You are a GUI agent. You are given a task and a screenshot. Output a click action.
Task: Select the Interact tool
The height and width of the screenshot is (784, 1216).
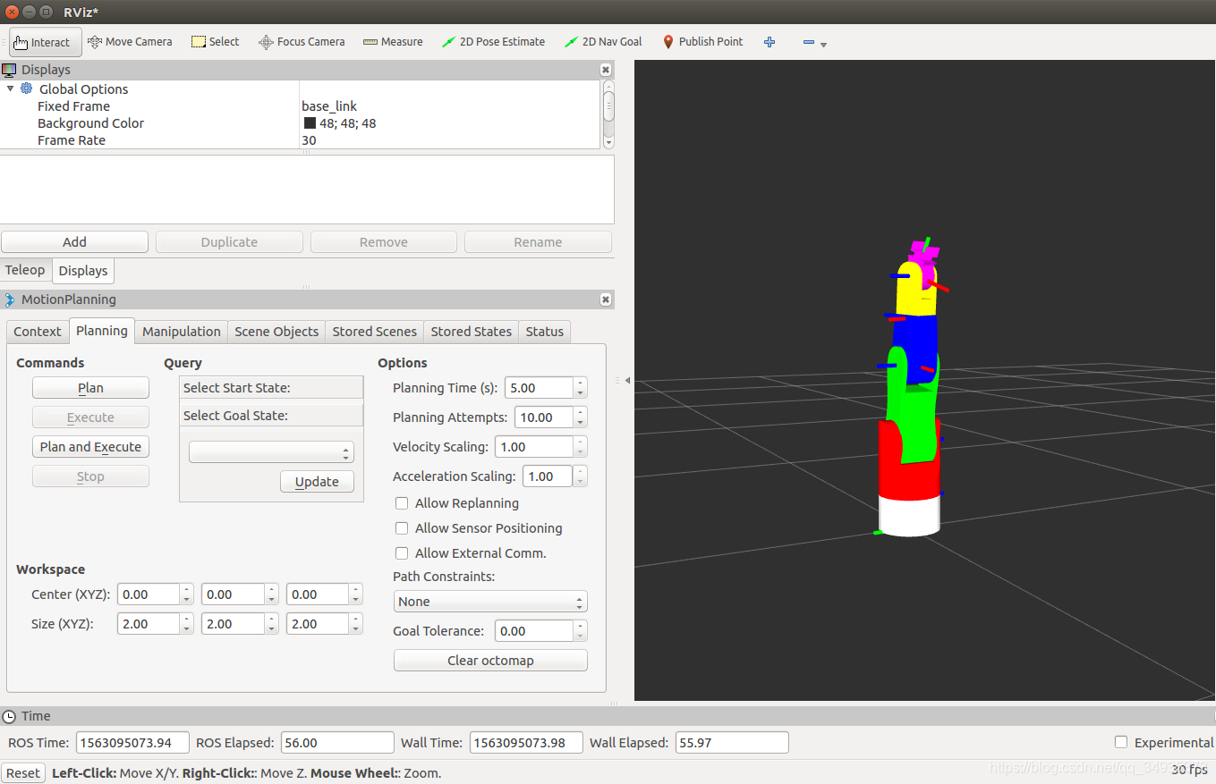coord(45,42)
